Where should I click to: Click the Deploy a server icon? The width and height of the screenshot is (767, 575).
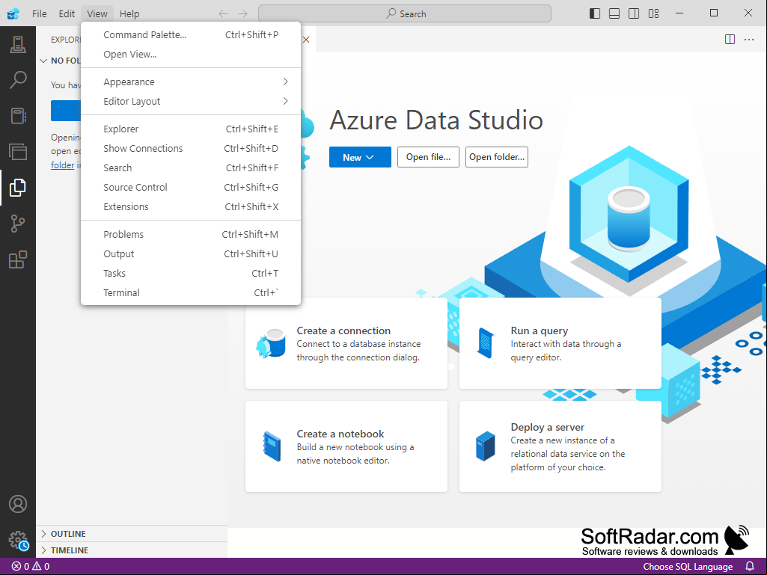pyautogui.click(x=485, y=446)
